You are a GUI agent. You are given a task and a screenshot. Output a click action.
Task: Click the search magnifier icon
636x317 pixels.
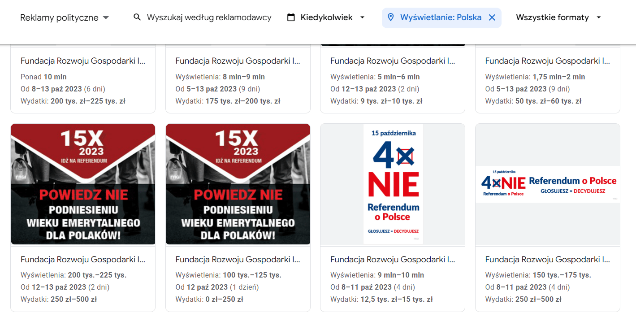pyautogui.click(x=137, y=17)
